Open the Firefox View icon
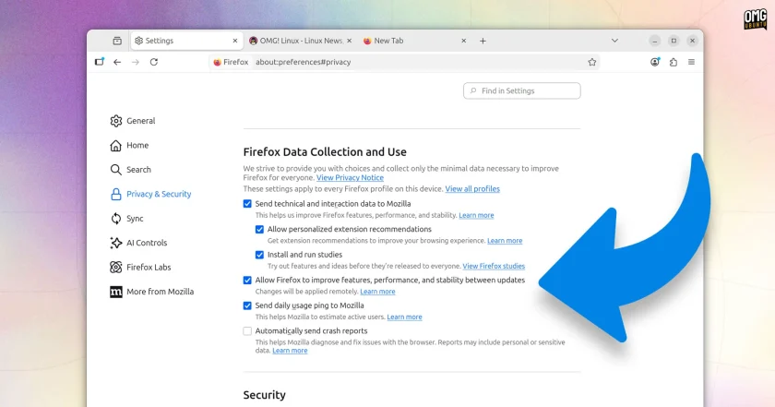The width and height of the screenshot is (775, 407). click(117, 41)
